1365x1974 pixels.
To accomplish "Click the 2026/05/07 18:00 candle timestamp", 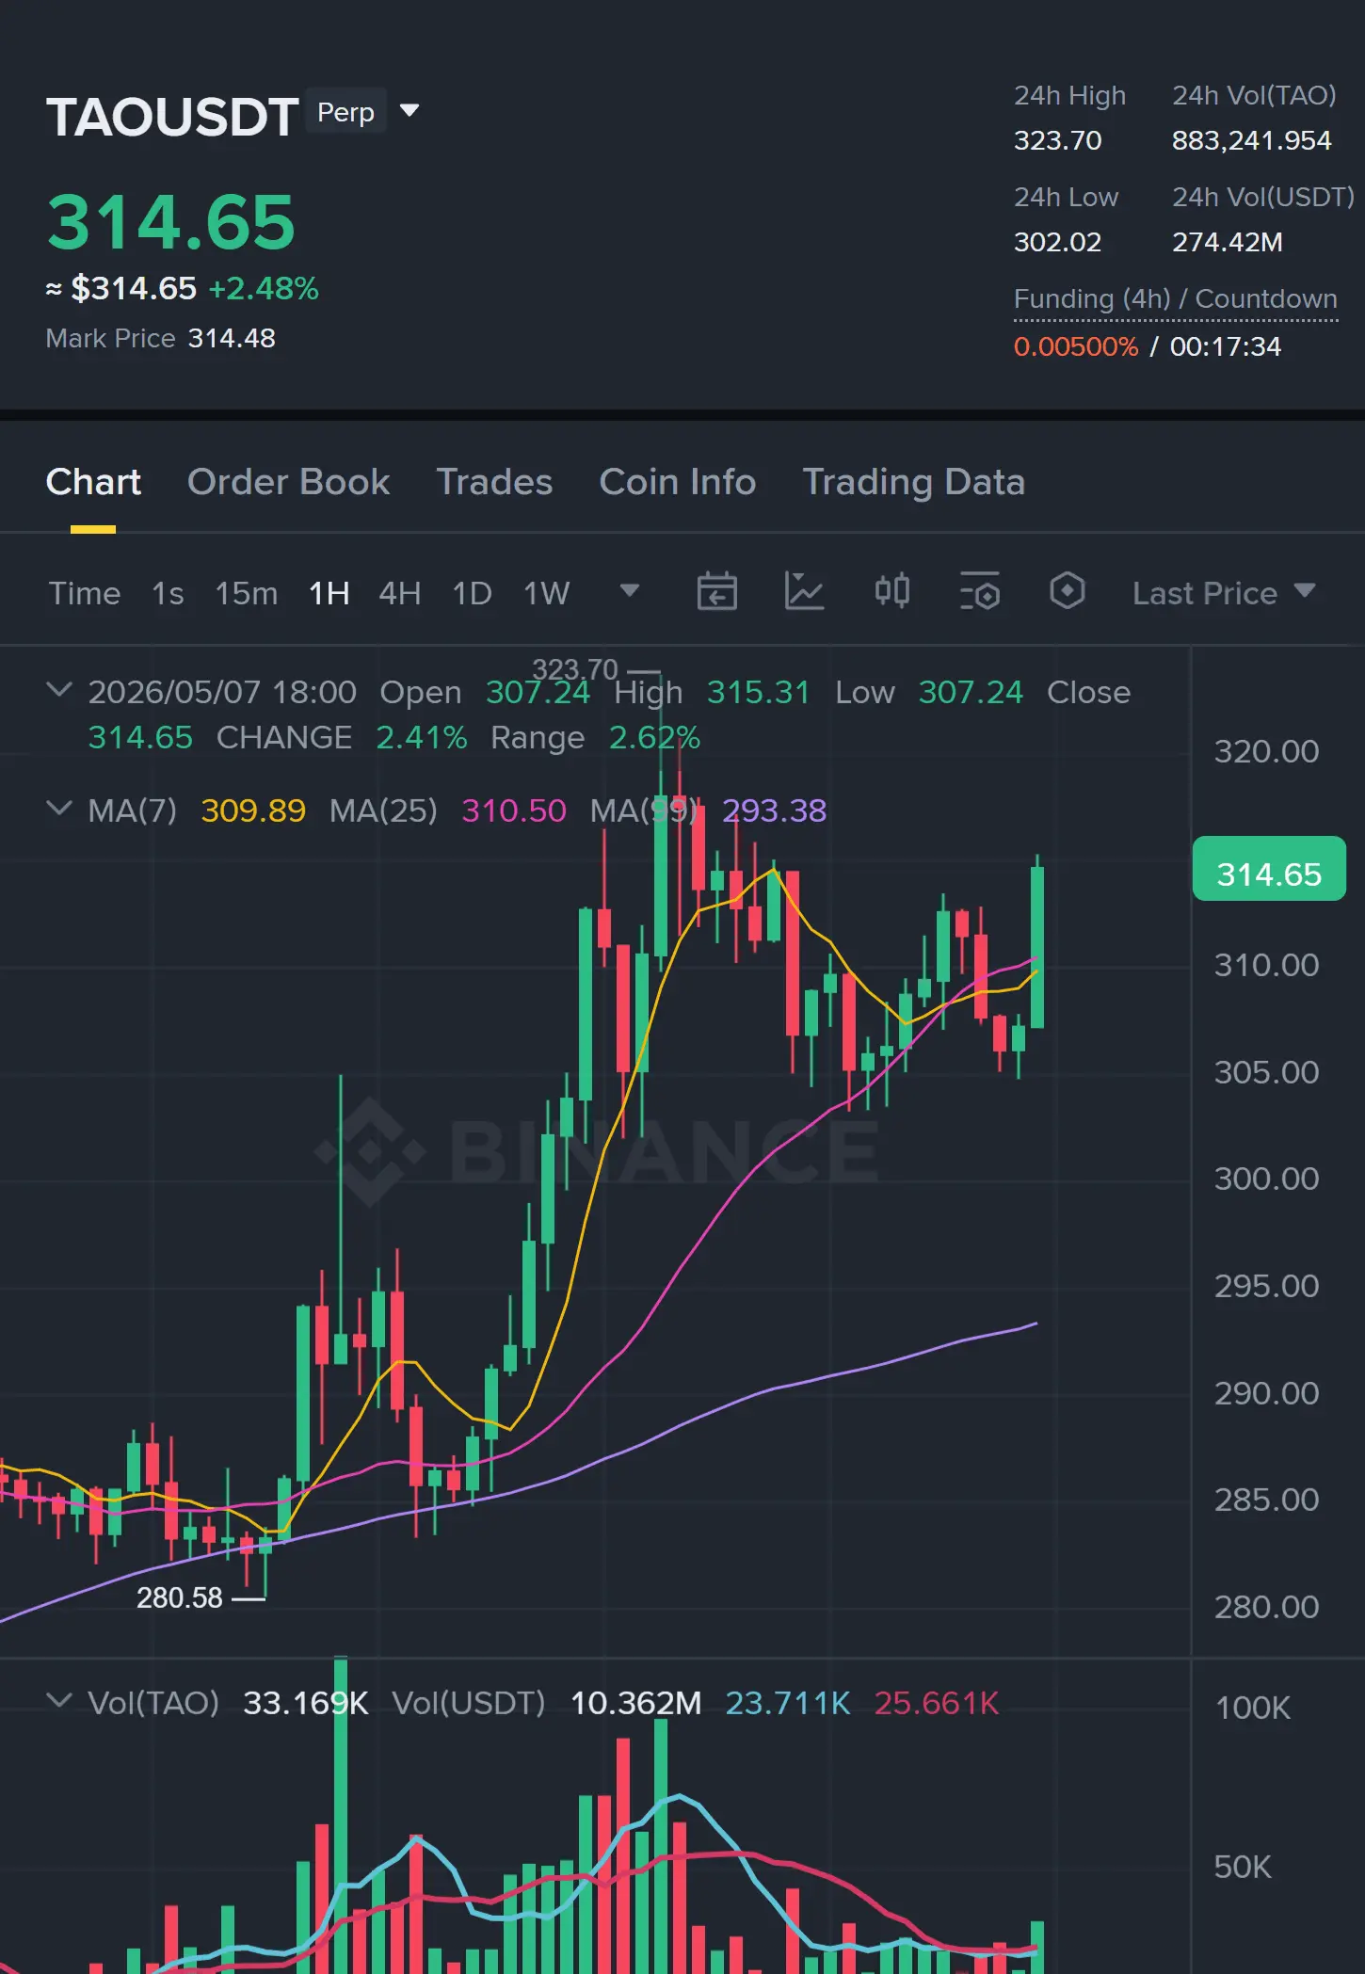I will (x=222, y=692).
